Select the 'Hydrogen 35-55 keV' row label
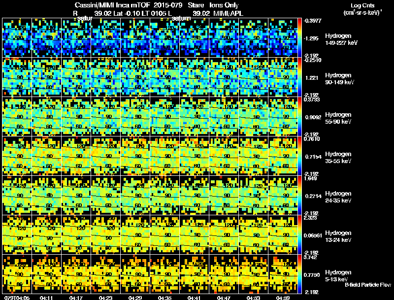Image resolution: width=394 pixels, height=300 pixels. (338, 158)
